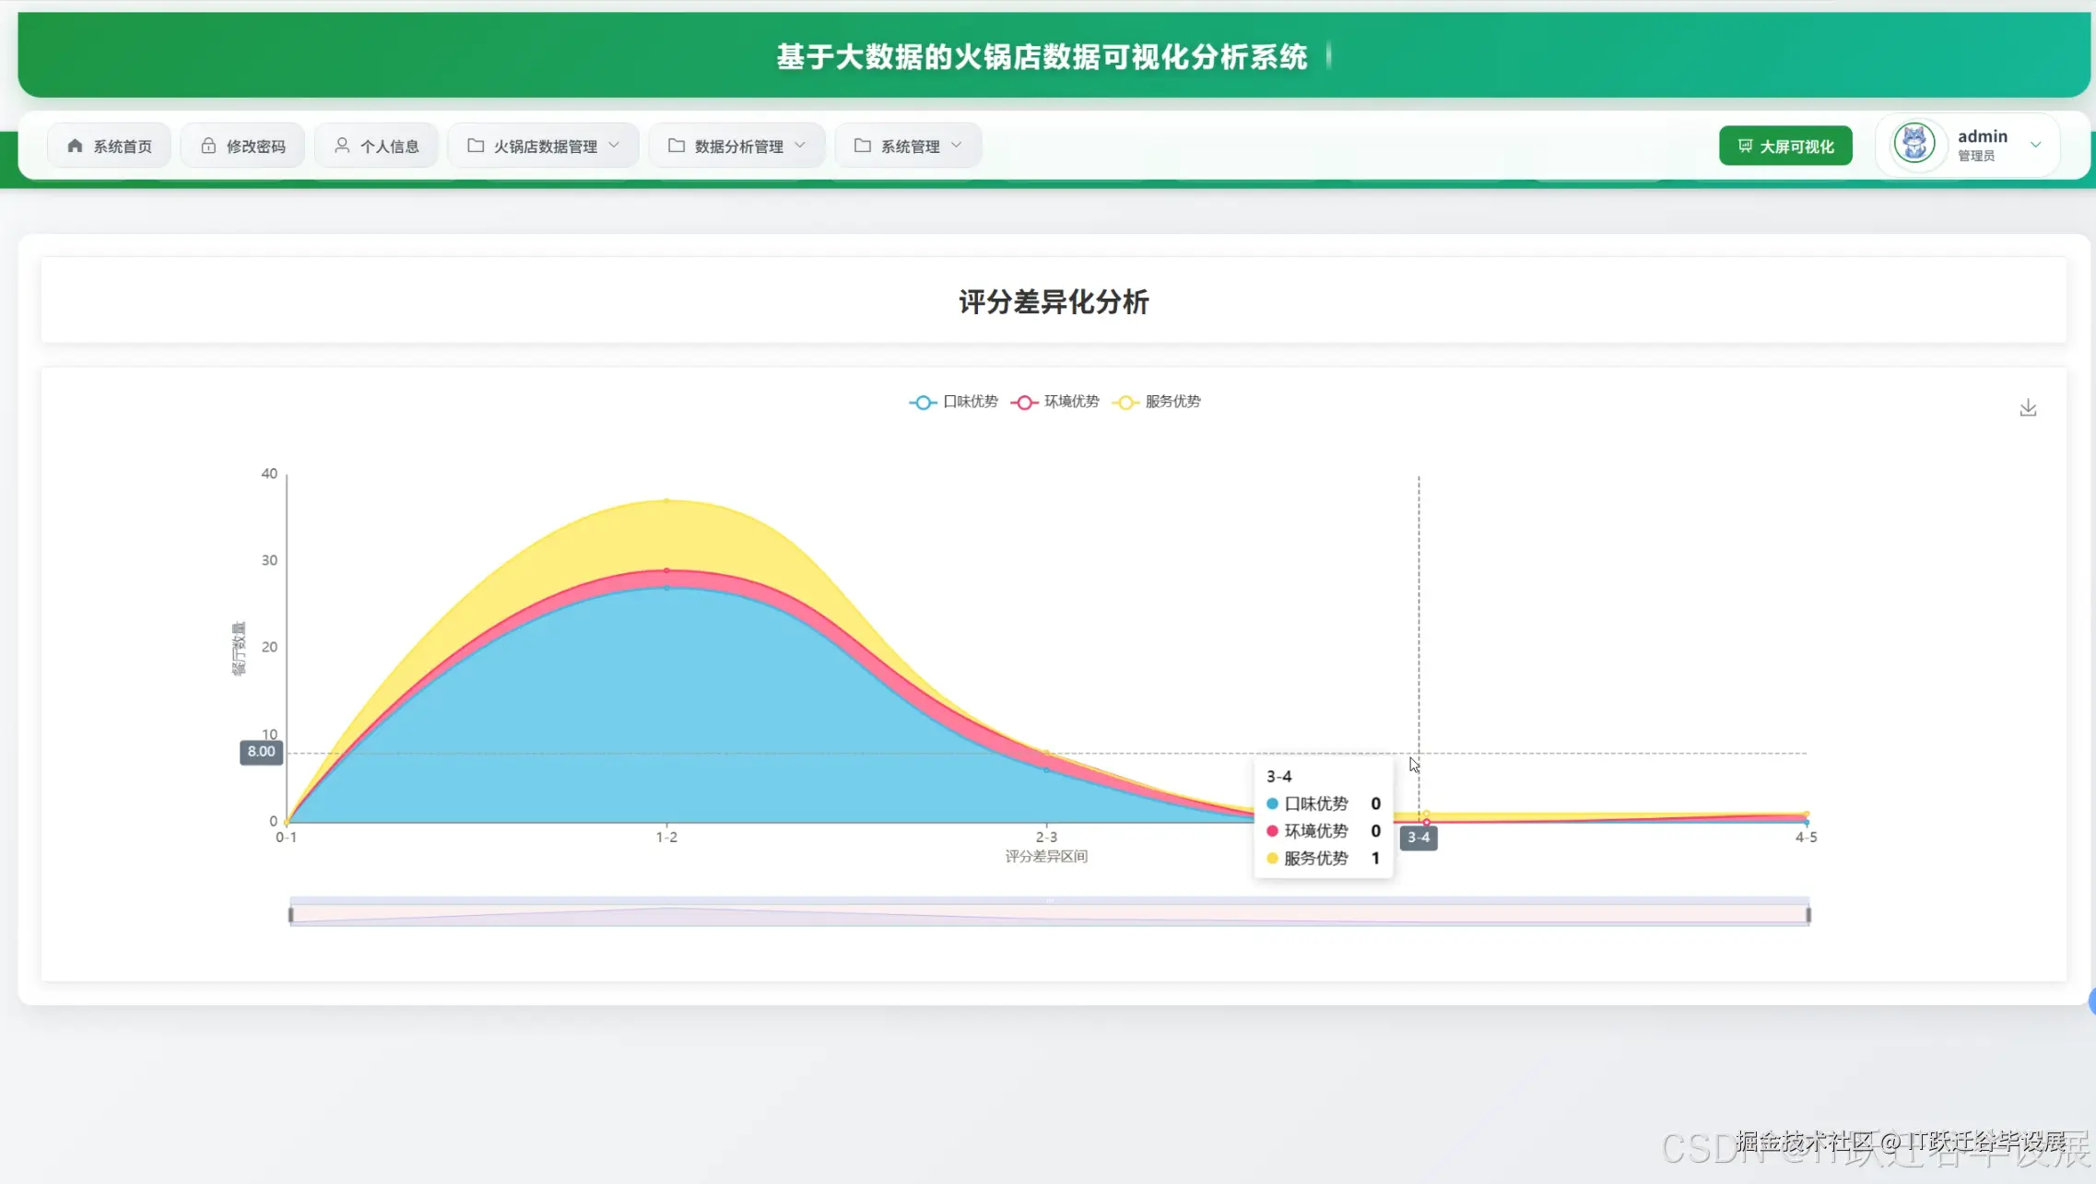This screenshot has height=1184, width=2096.
Task: Expand 火锅店数据管理 dropdown chevron
Action: coord(615,146)
